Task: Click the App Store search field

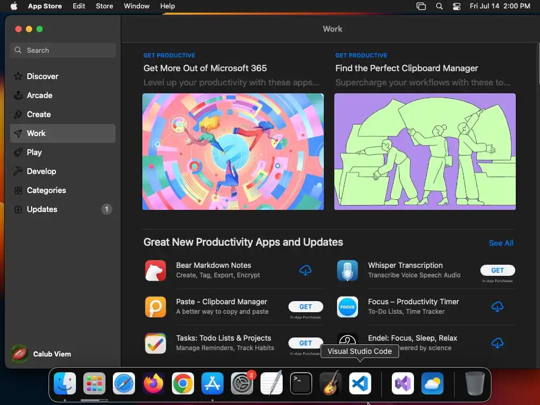Action: click(63, 50)
